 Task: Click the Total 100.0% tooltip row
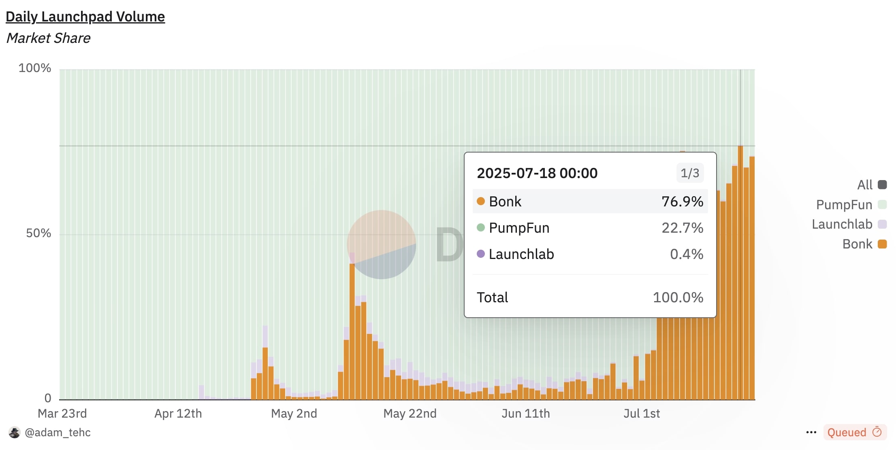point(590,297)
